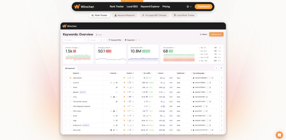Click the Average position card chart
286x140 pixels.
point(111,59)
